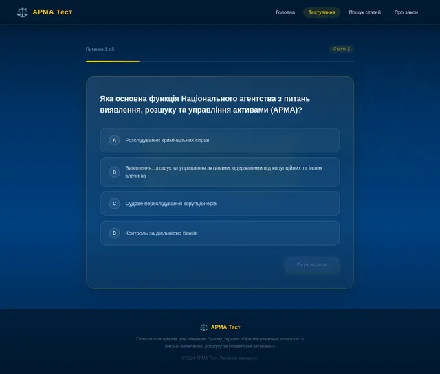This screenshot has width=440, height=374.
Task: Click the scales icon in the footer
Action: coord(203,327)
